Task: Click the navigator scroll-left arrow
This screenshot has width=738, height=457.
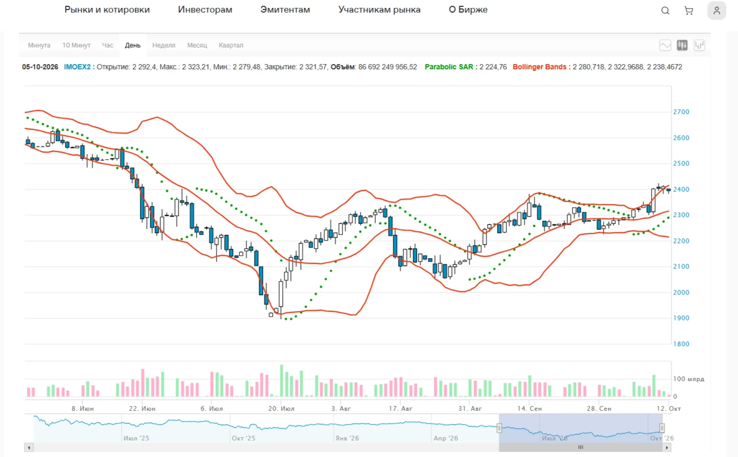Action: click(29, 447)
